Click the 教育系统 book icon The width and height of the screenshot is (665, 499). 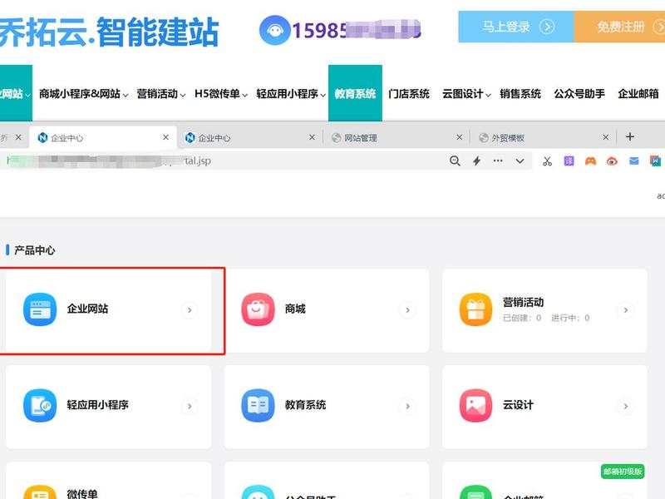pos(258,406)
